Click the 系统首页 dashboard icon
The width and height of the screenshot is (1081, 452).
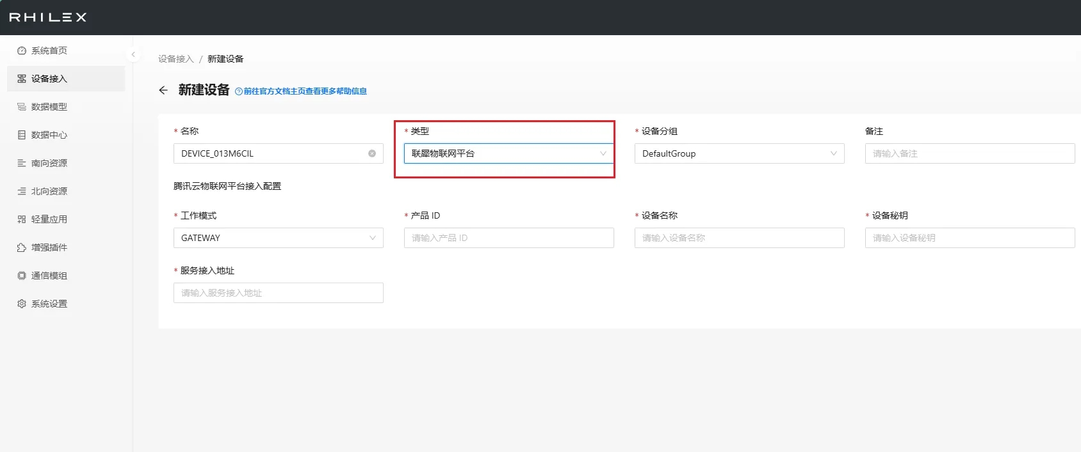pyautogui.click(x=22, y=51)
